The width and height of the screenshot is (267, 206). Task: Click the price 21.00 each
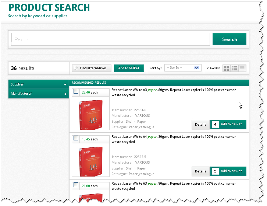point(90,186)
